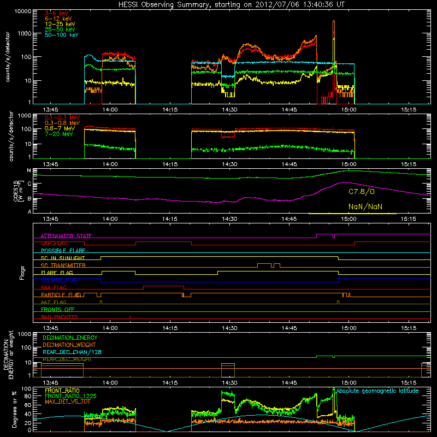Select the 50-100 keV legend label
The image size is (437, 437).
point(62,35)
